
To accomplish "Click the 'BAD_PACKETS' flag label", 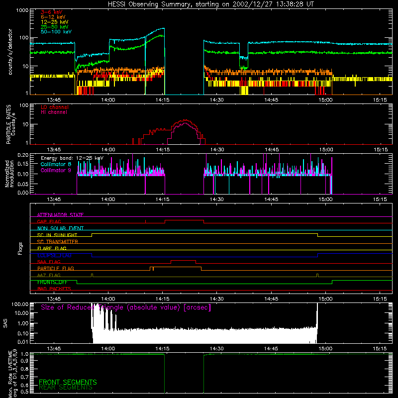I will click(x=54, y=289).
